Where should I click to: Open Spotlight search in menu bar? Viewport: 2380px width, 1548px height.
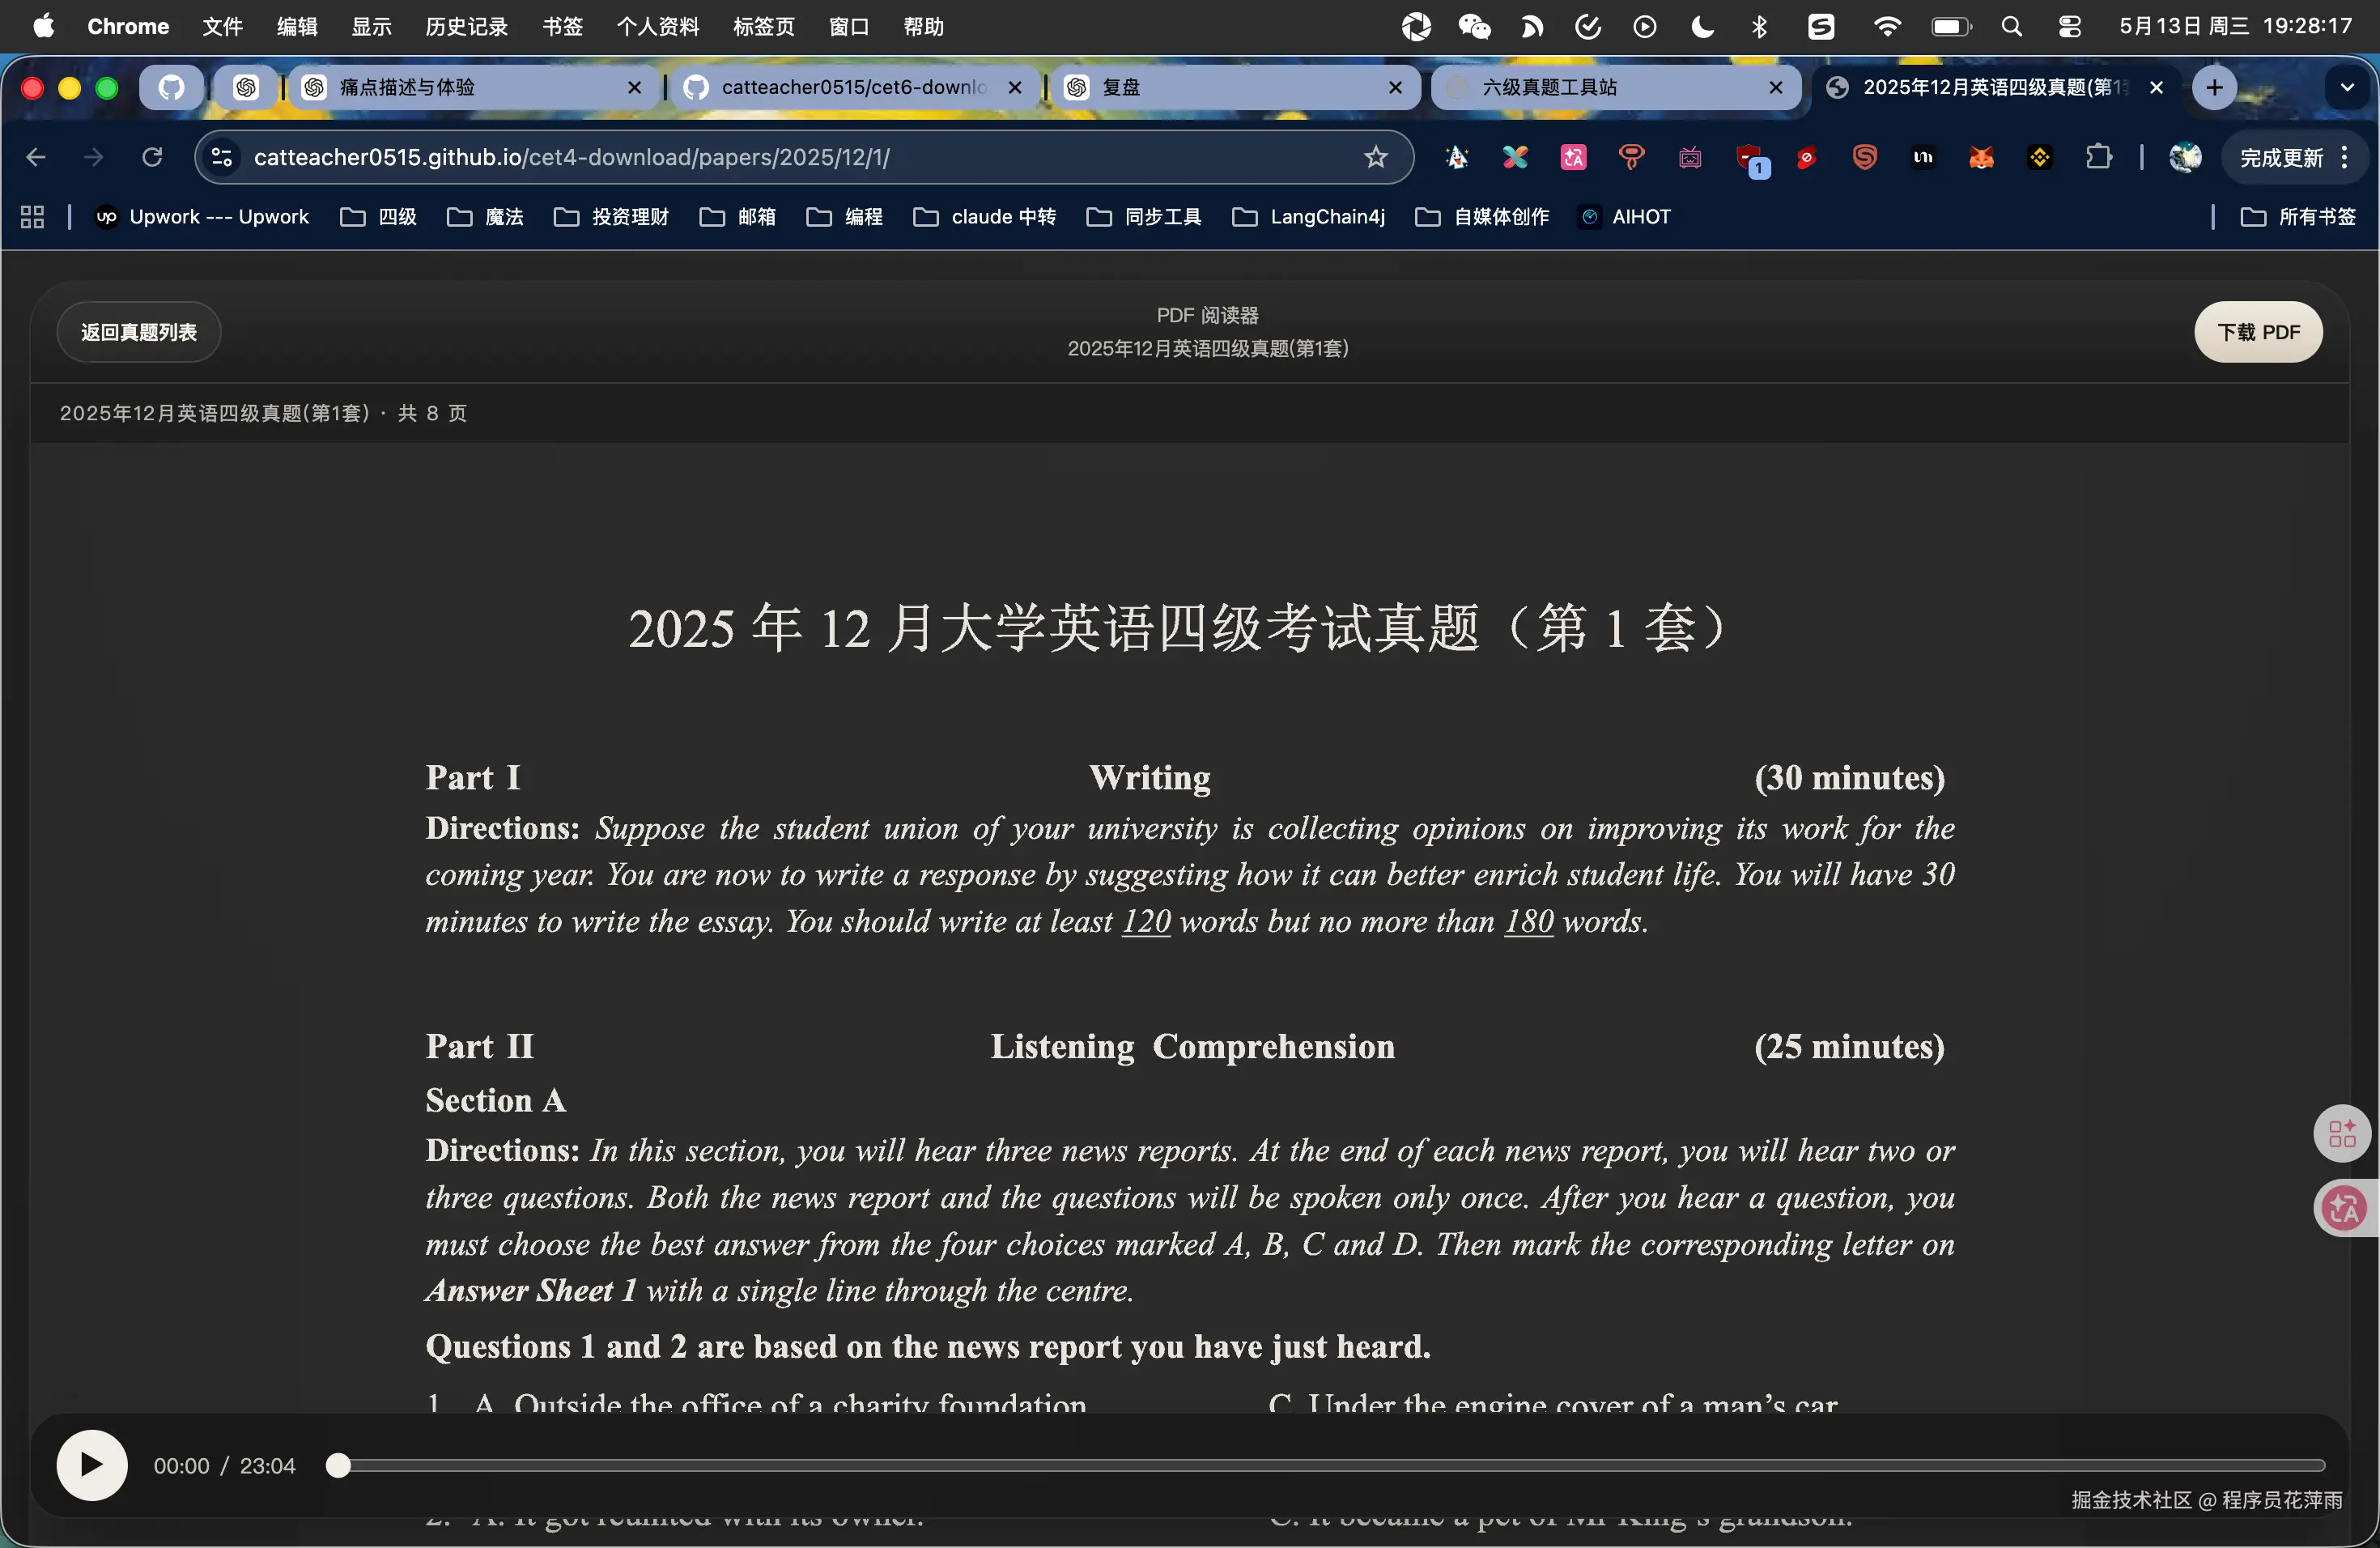pyautogui.click(x=2011, y=26)
